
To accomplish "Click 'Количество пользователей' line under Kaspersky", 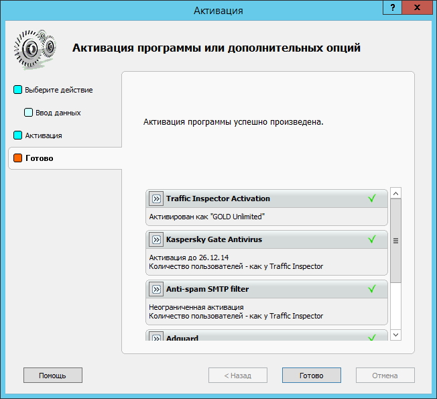I will coord(236,266).
